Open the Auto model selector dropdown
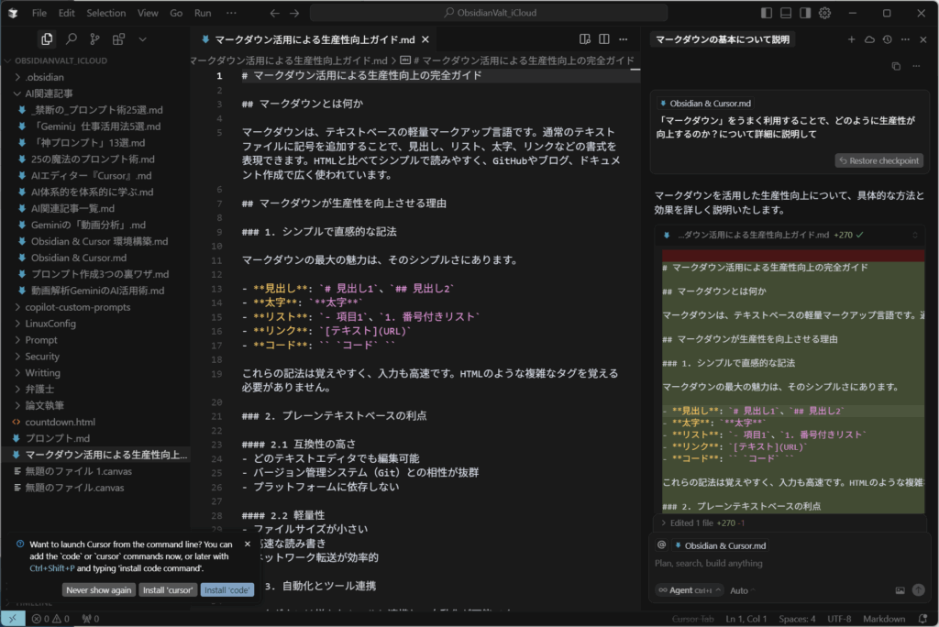The width and height of the screenshot is (939, 627). point(743,590)
